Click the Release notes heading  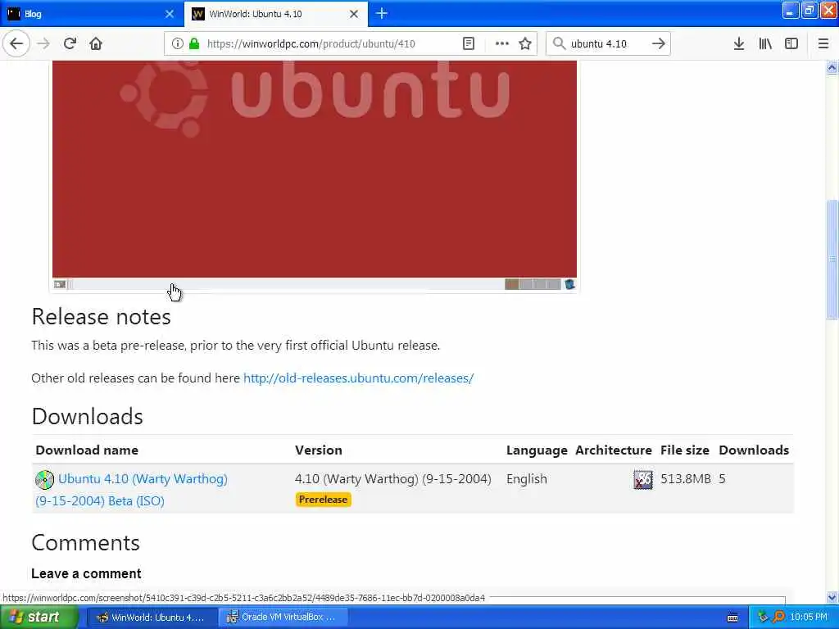pos(101,317)
